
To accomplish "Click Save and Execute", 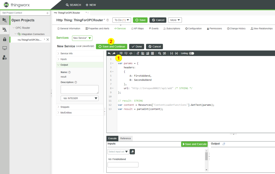I will coord(194,144).
